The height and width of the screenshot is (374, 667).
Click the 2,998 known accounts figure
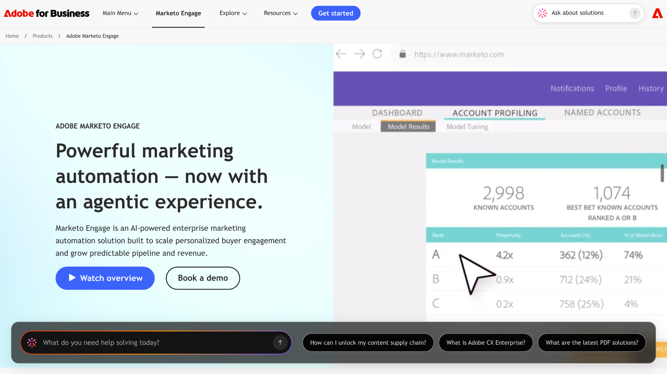click(x=503, y=193)
